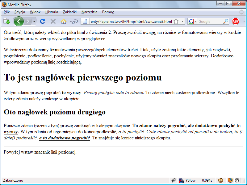Click the Adblock Plus ABP icon

coord(236,21)
